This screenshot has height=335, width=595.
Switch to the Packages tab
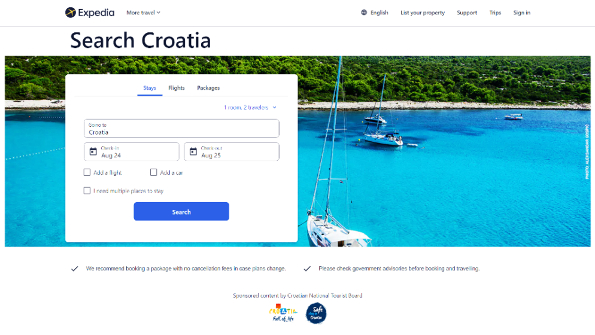tap(208, 88)
